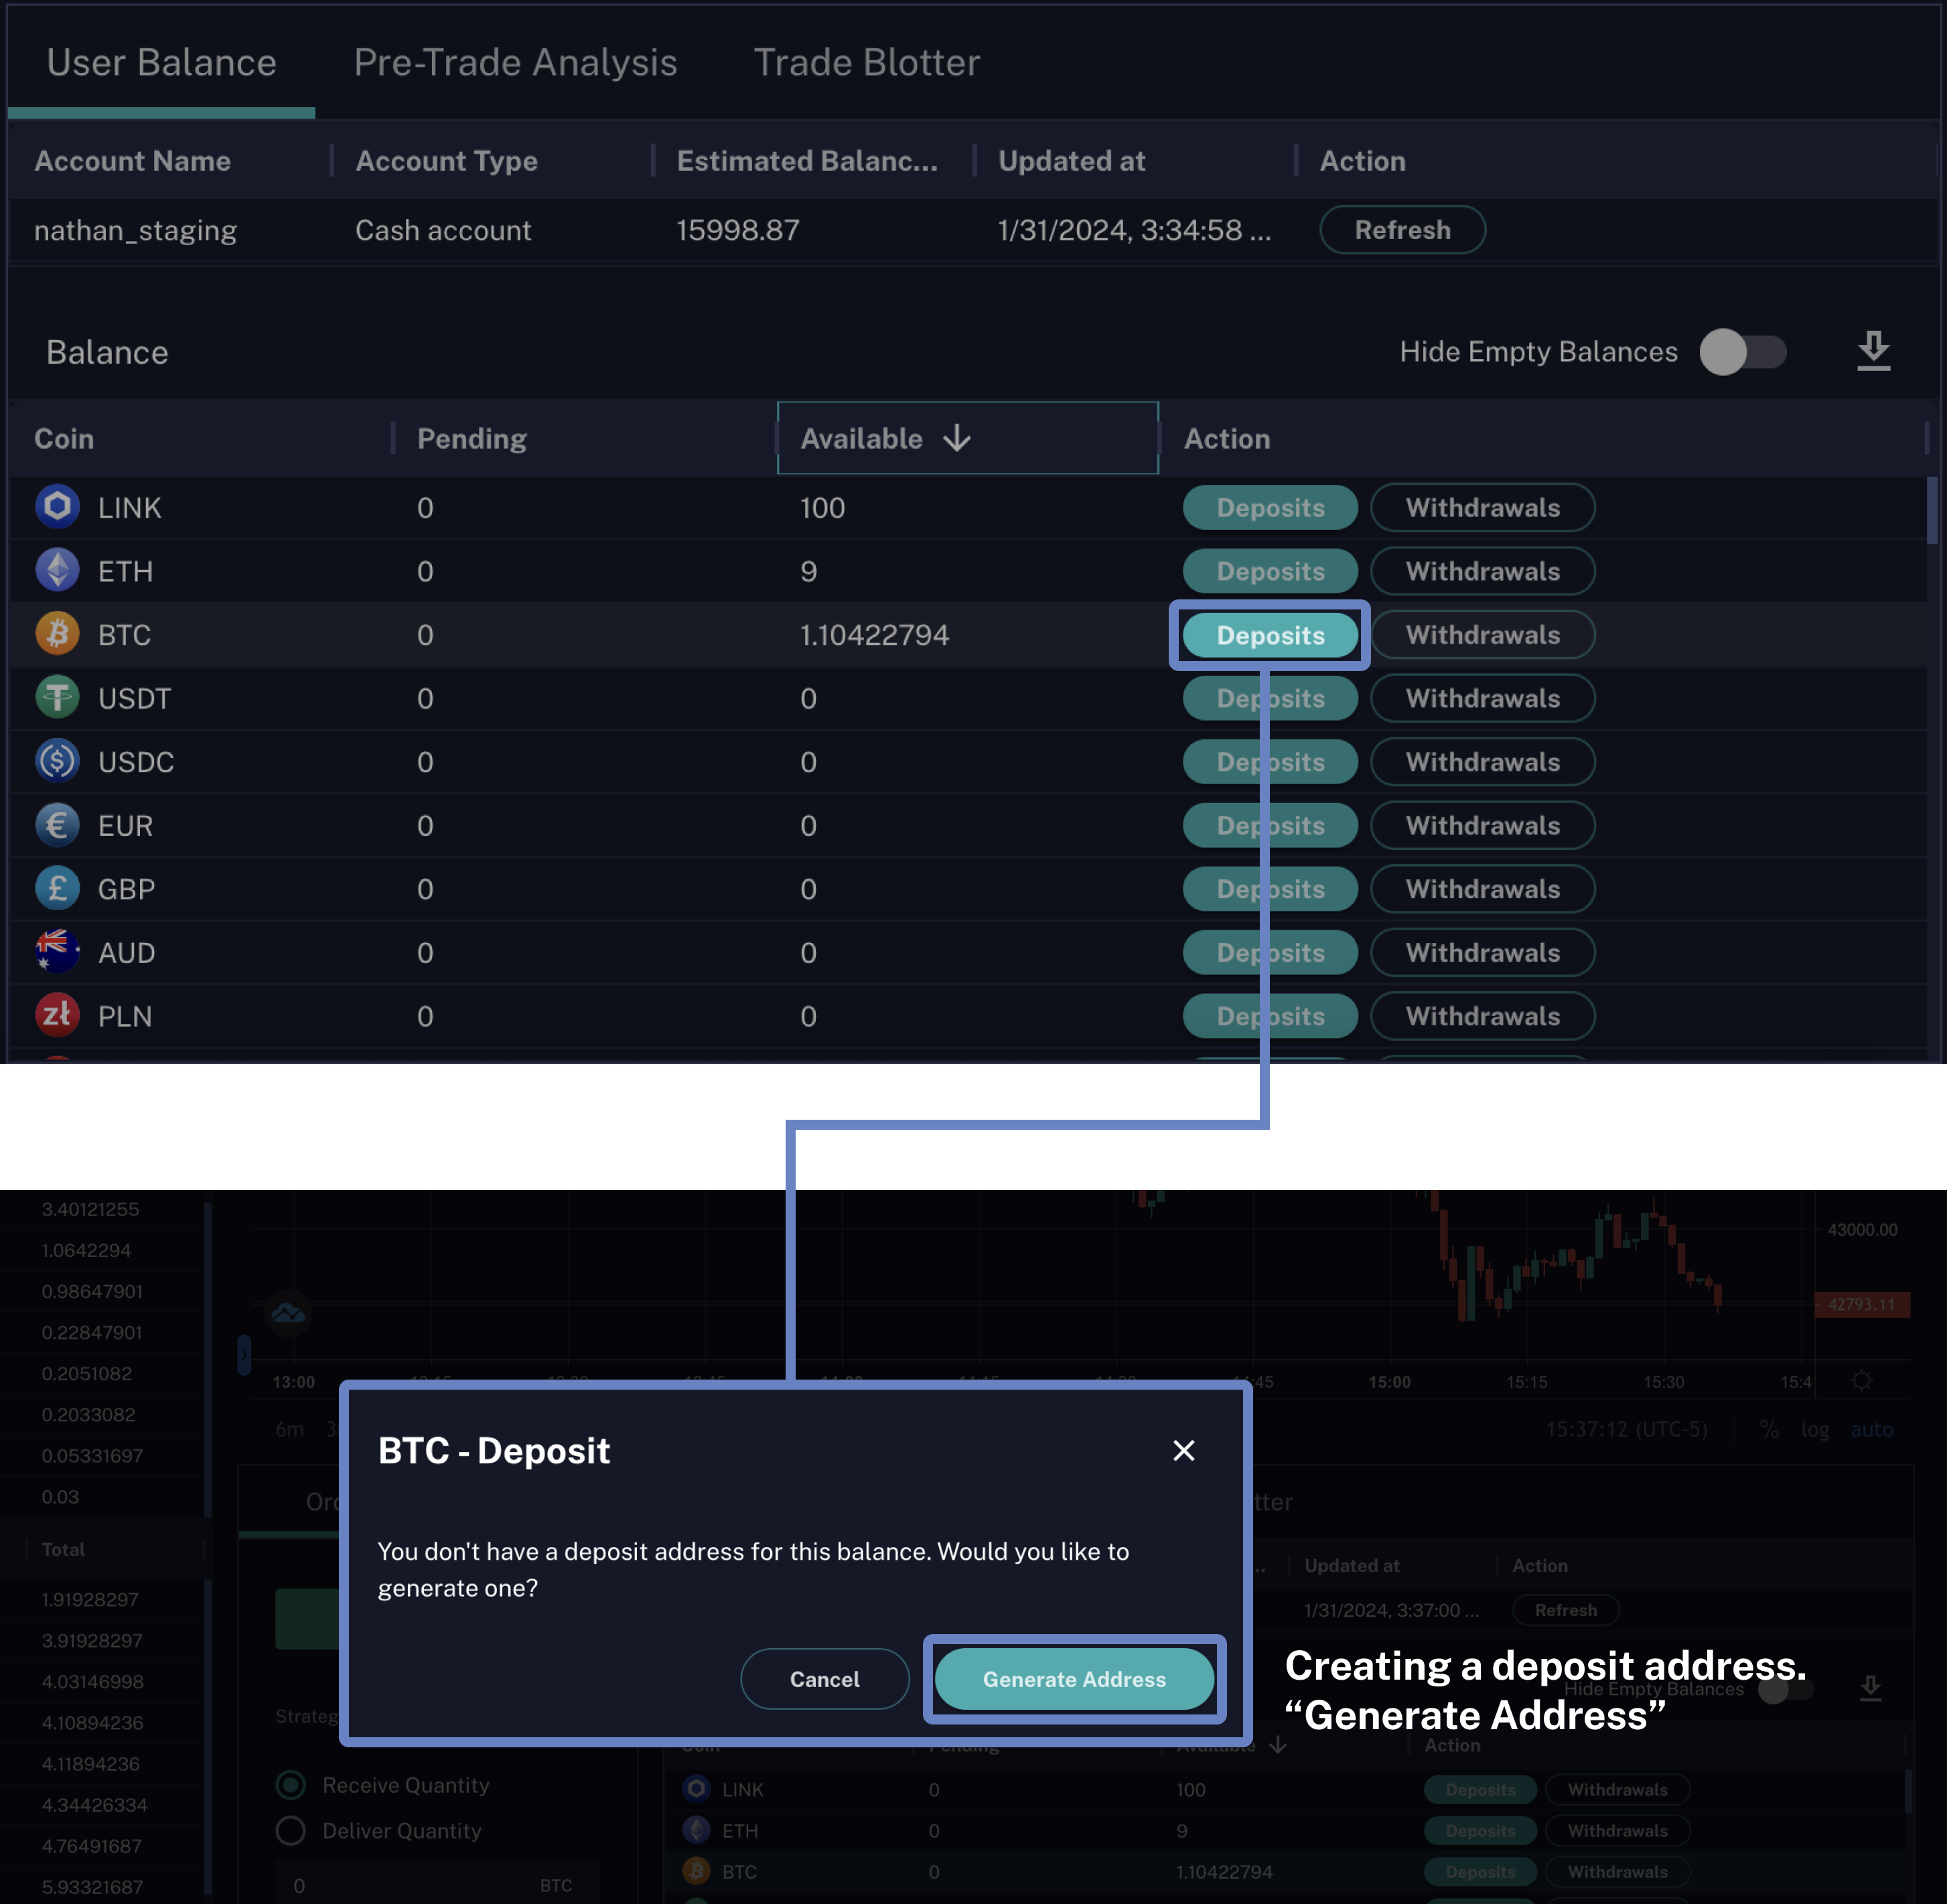Select Receive Quantity radio button
Image resolution: width=1947 pixels, height=1904 pixels.
tap(291, 1785)
